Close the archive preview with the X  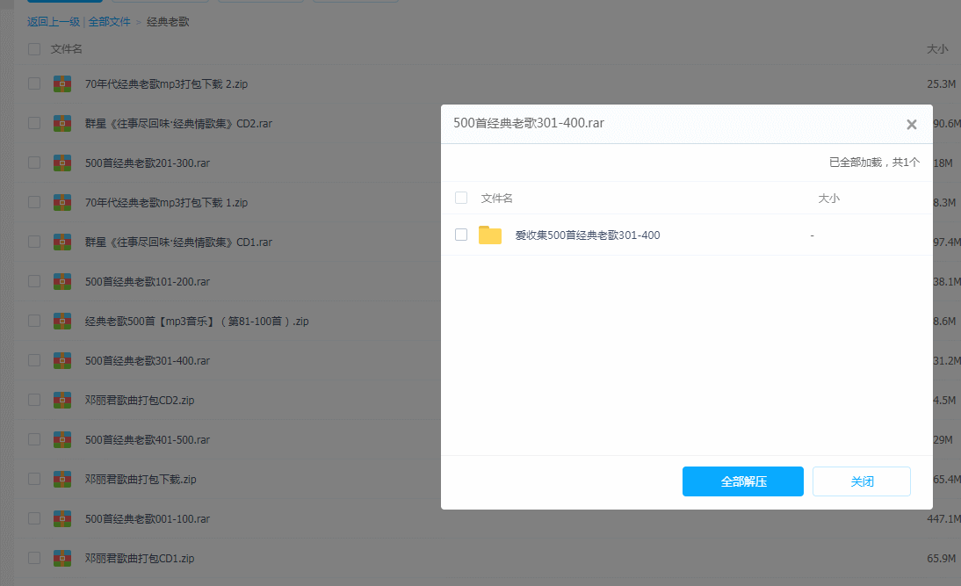pyautogui.click(x=911, y=124)
